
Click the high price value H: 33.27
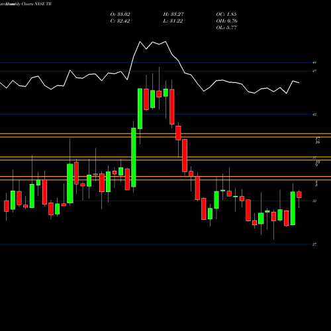click(x=173, y=15)
